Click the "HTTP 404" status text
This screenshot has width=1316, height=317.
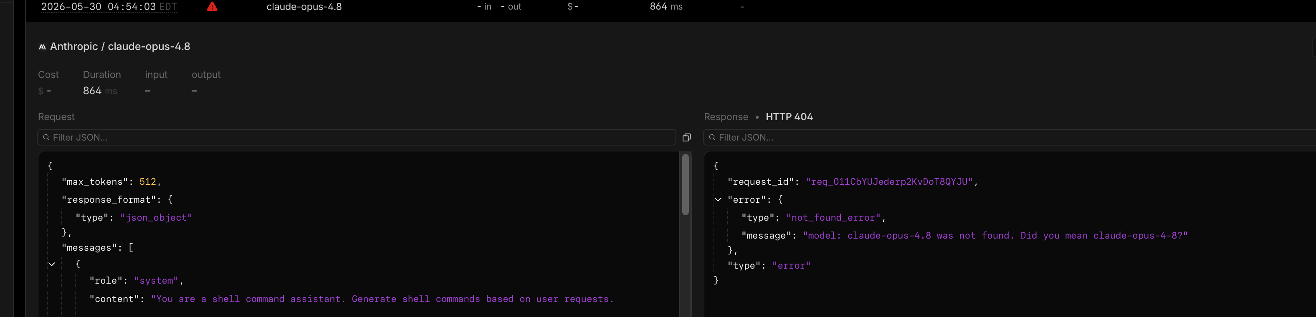[x=789, y=117]
